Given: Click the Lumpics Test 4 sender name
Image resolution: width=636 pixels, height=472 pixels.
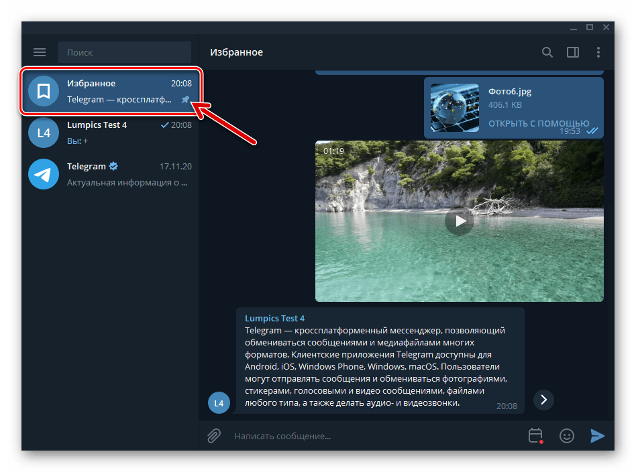Looking at the screenshot, I should 274,319.
